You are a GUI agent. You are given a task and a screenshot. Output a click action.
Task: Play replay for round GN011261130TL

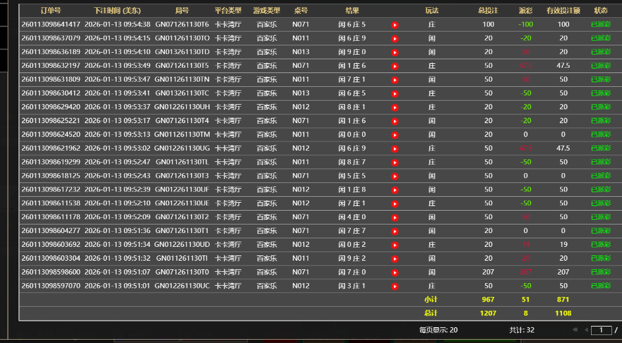(x=394, y=163)
